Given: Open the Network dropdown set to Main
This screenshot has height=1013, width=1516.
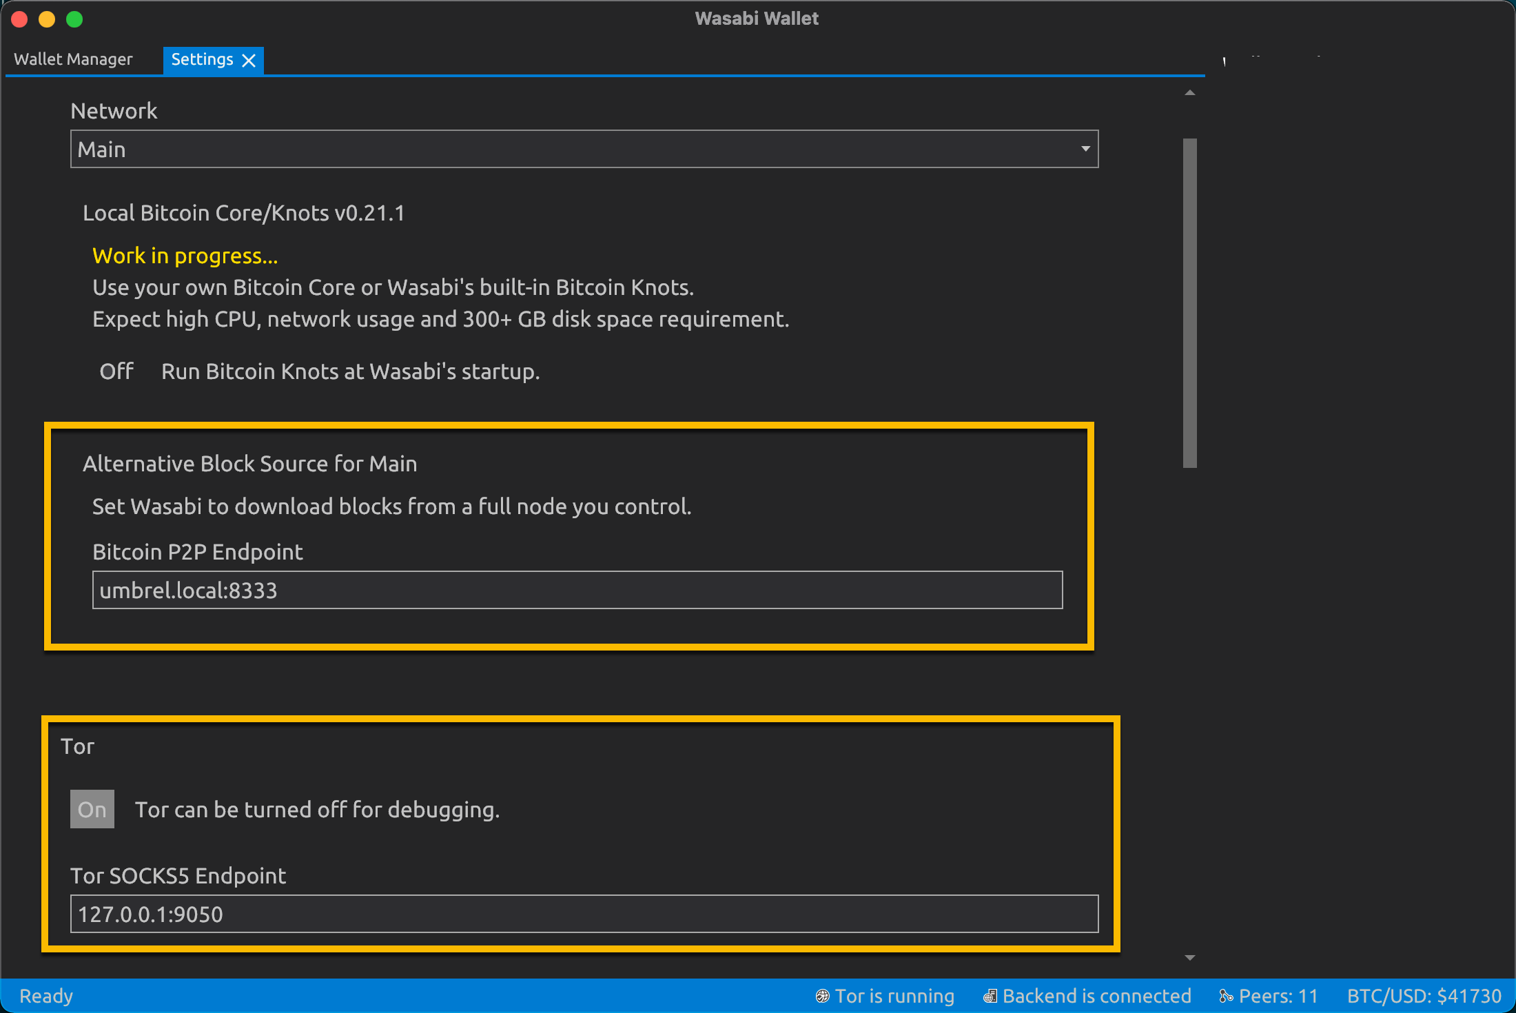Looking at the screenshot, I should [x=584, y=149].
